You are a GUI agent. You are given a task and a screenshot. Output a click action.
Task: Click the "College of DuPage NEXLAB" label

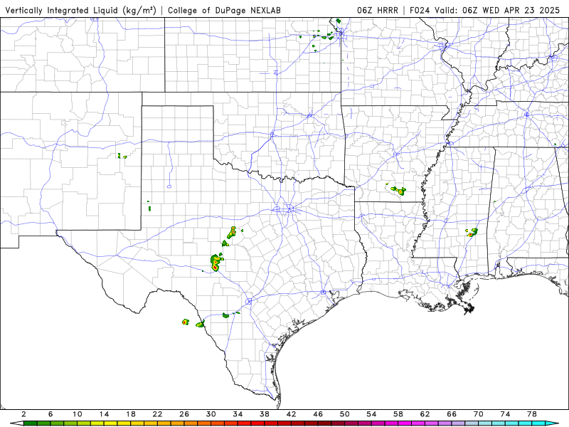coord(224,10)
